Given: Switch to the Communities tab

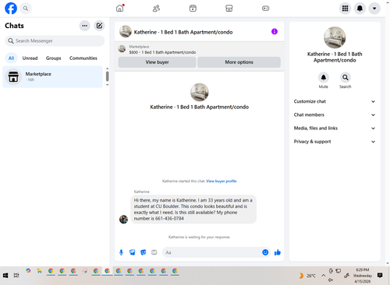Looking at the screenshot, I should click(x=83, y=58).
